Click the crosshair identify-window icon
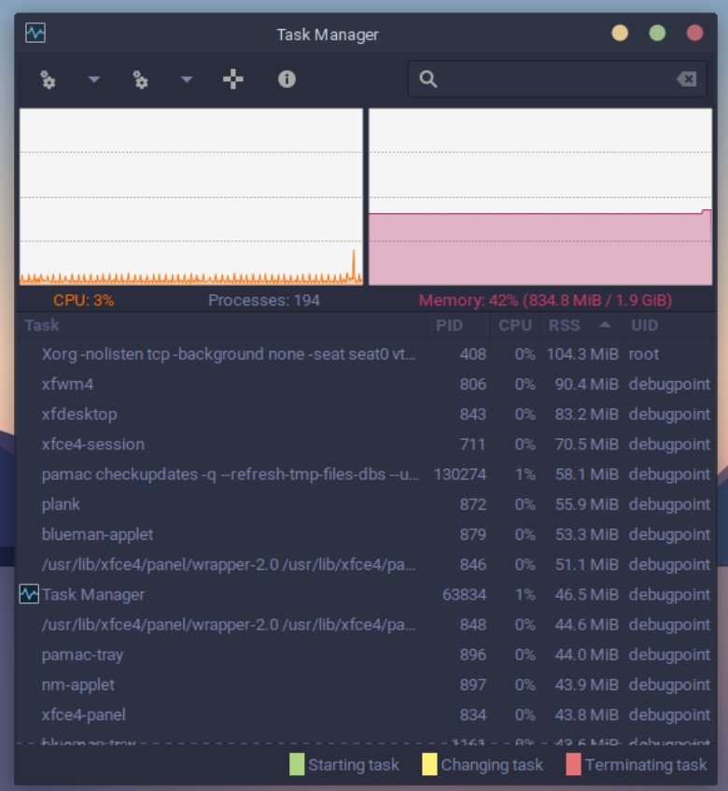728x791 pixels. pyautogui.click(x=233, y=79)
